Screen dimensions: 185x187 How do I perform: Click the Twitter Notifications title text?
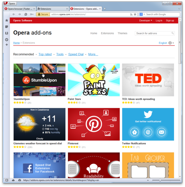tap(134, 143)
